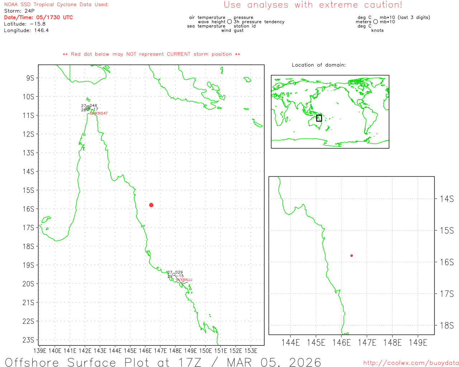The width and height of the screenshot is (459, 367).
Task: Click the 146E longitude label on main map
Action: (x=145, y=351)
